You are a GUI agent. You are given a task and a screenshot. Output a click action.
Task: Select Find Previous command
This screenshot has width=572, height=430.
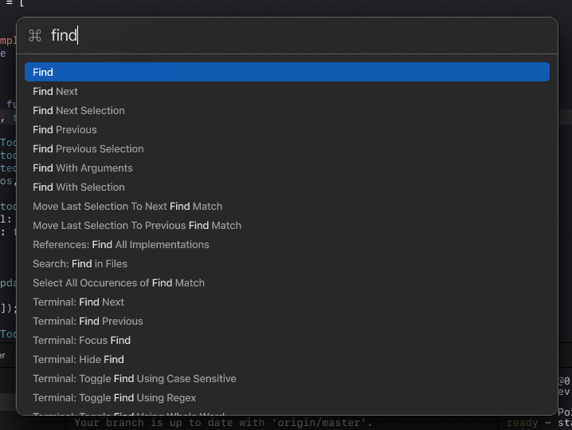287,130
